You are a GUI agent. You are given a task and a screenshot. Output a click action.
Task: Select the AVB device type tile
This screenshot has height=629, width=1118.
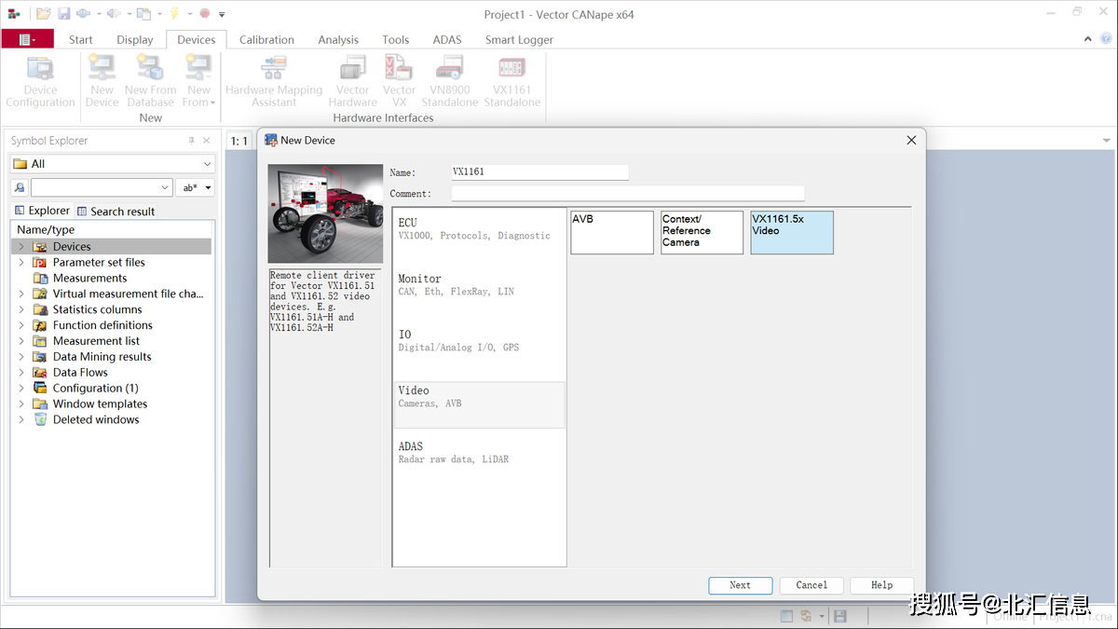tap(612, 232)
